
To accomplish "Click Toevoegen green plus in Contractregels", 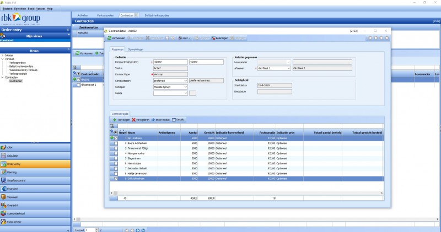I will click(121, 120).
